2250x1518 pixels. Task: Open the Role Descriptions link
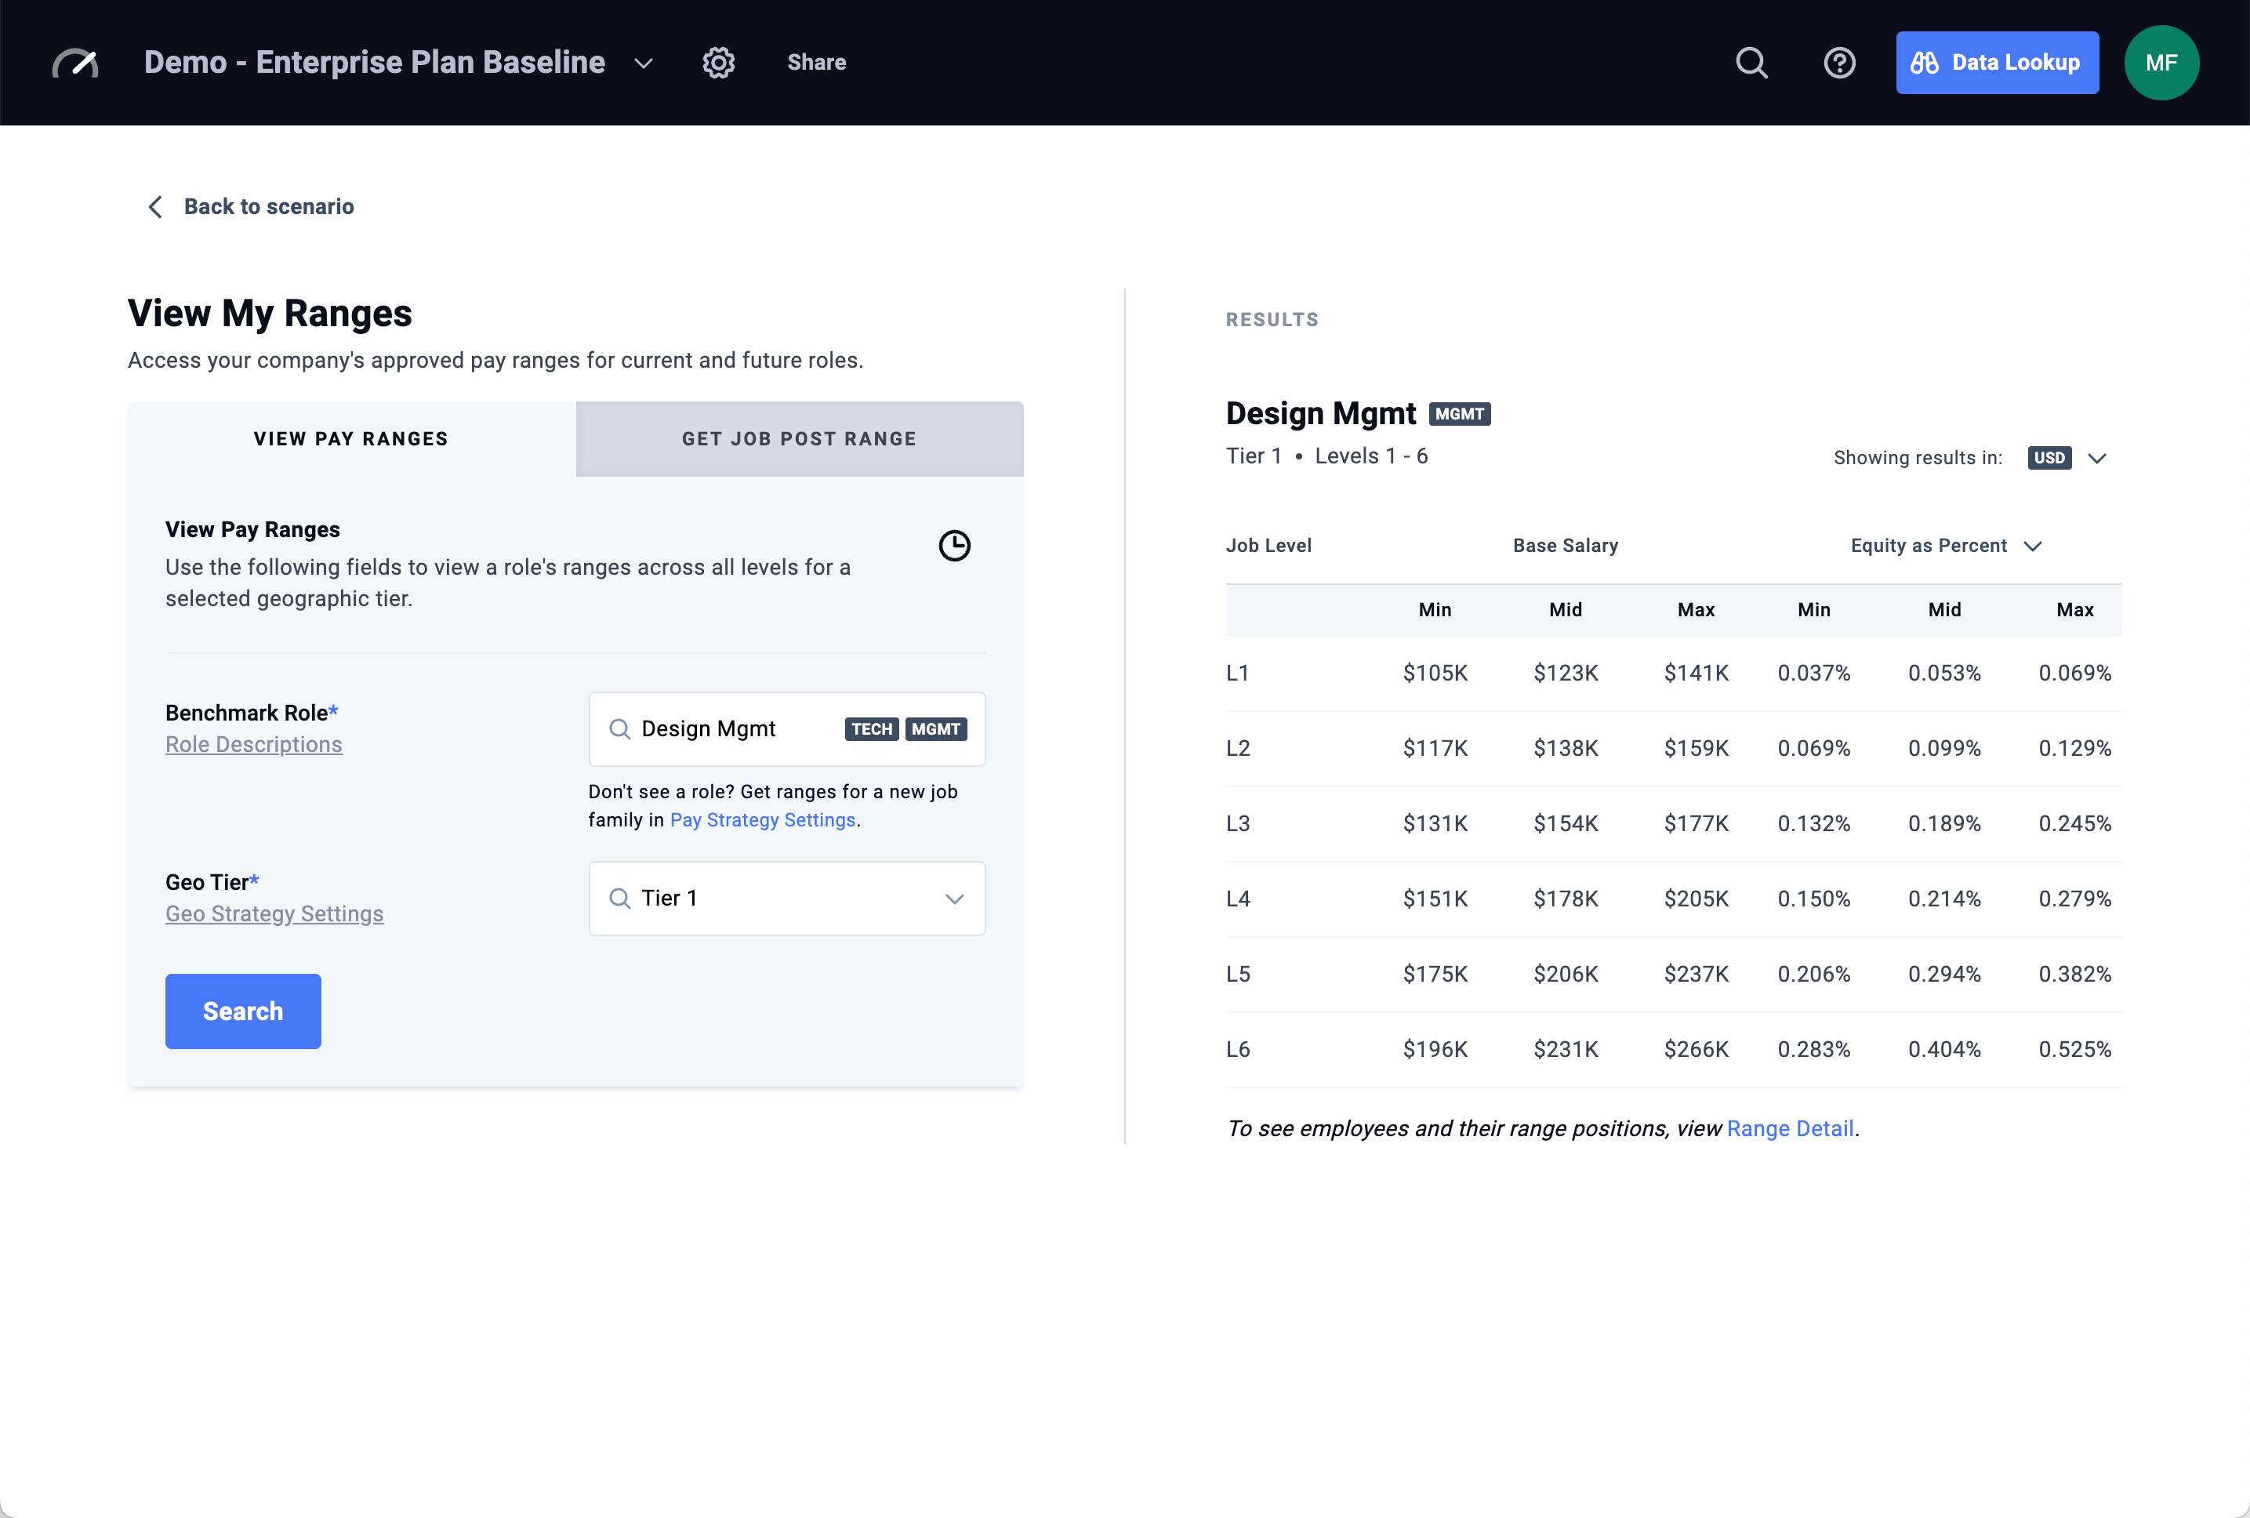pos(253,744)
